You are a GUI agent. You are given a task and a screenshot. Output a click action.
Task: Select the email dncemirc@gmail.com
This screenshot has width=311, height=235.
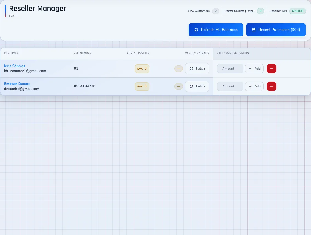22,89
